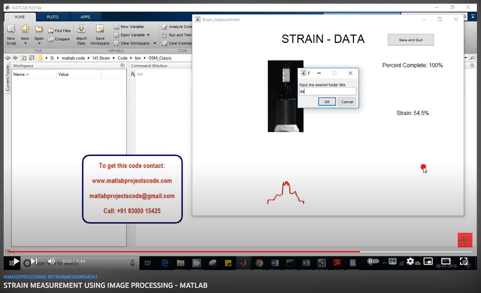Expand the arrow before 'matlab code' in the path
The image size is (481, 293).
tap(58, 58)
